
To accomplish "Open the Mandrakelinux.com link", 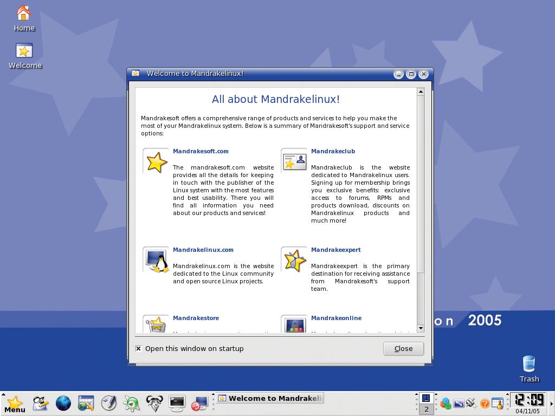I will pyautogui.click(x=203, y=250).
